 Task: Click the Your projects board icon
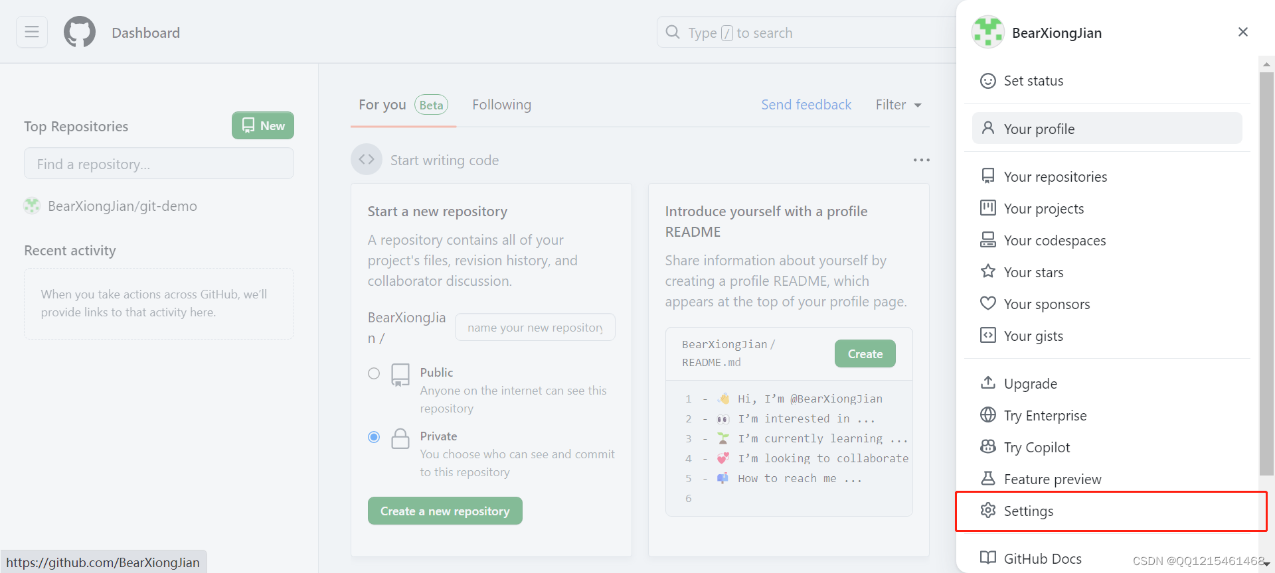coord(988,208)
